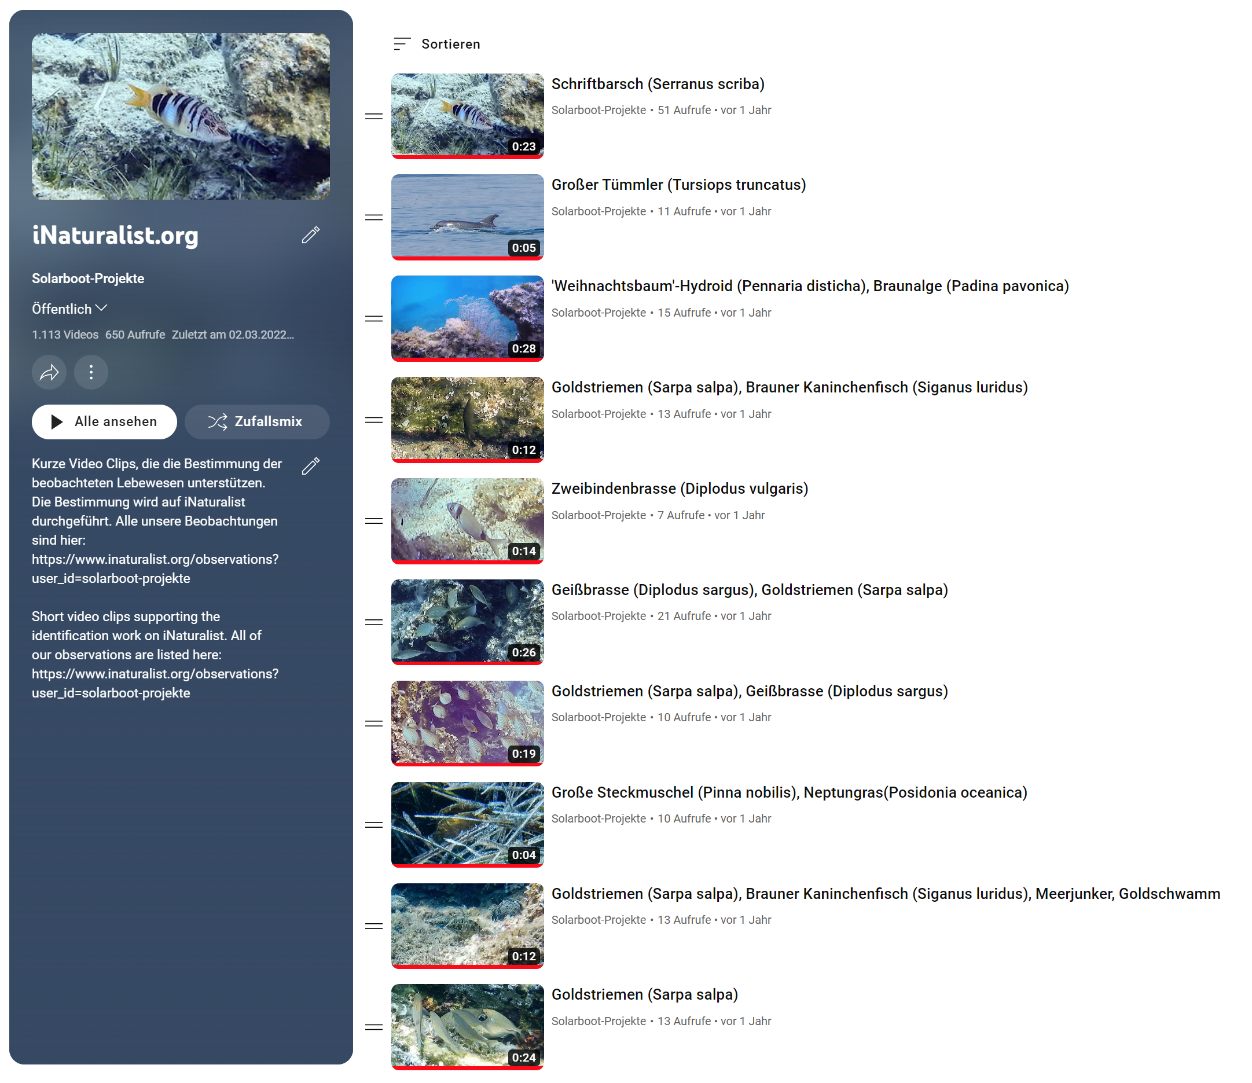Expand the Öffentlich visibility dropdown
This screenshot has width=1252, height=1083.
69,309
